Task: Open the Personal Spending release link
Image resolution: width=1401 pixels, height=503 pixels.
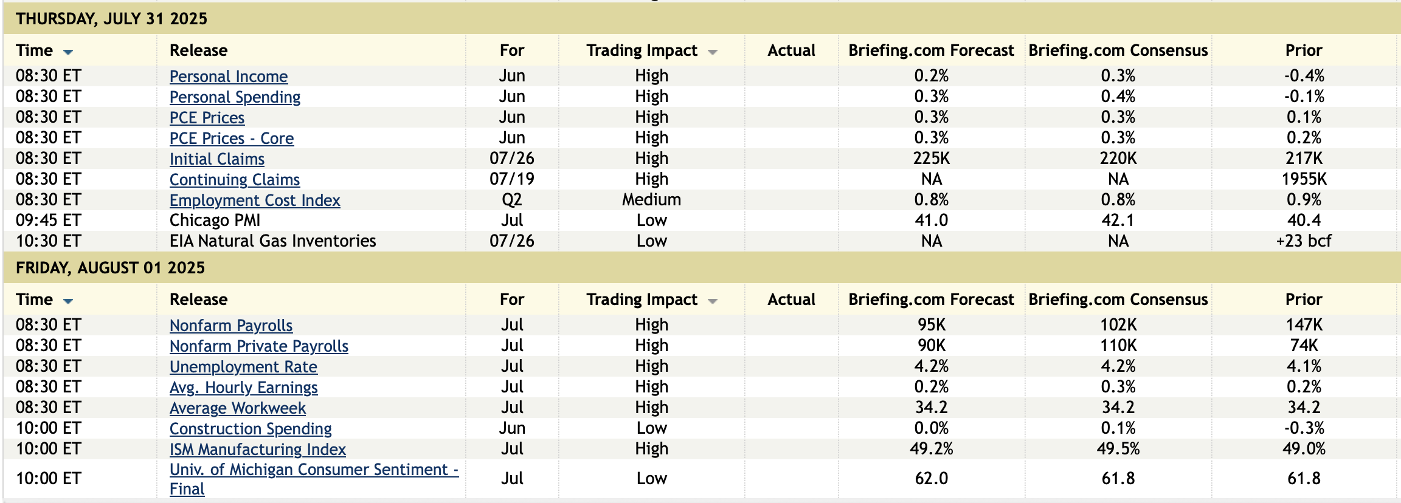Action: 235,97
